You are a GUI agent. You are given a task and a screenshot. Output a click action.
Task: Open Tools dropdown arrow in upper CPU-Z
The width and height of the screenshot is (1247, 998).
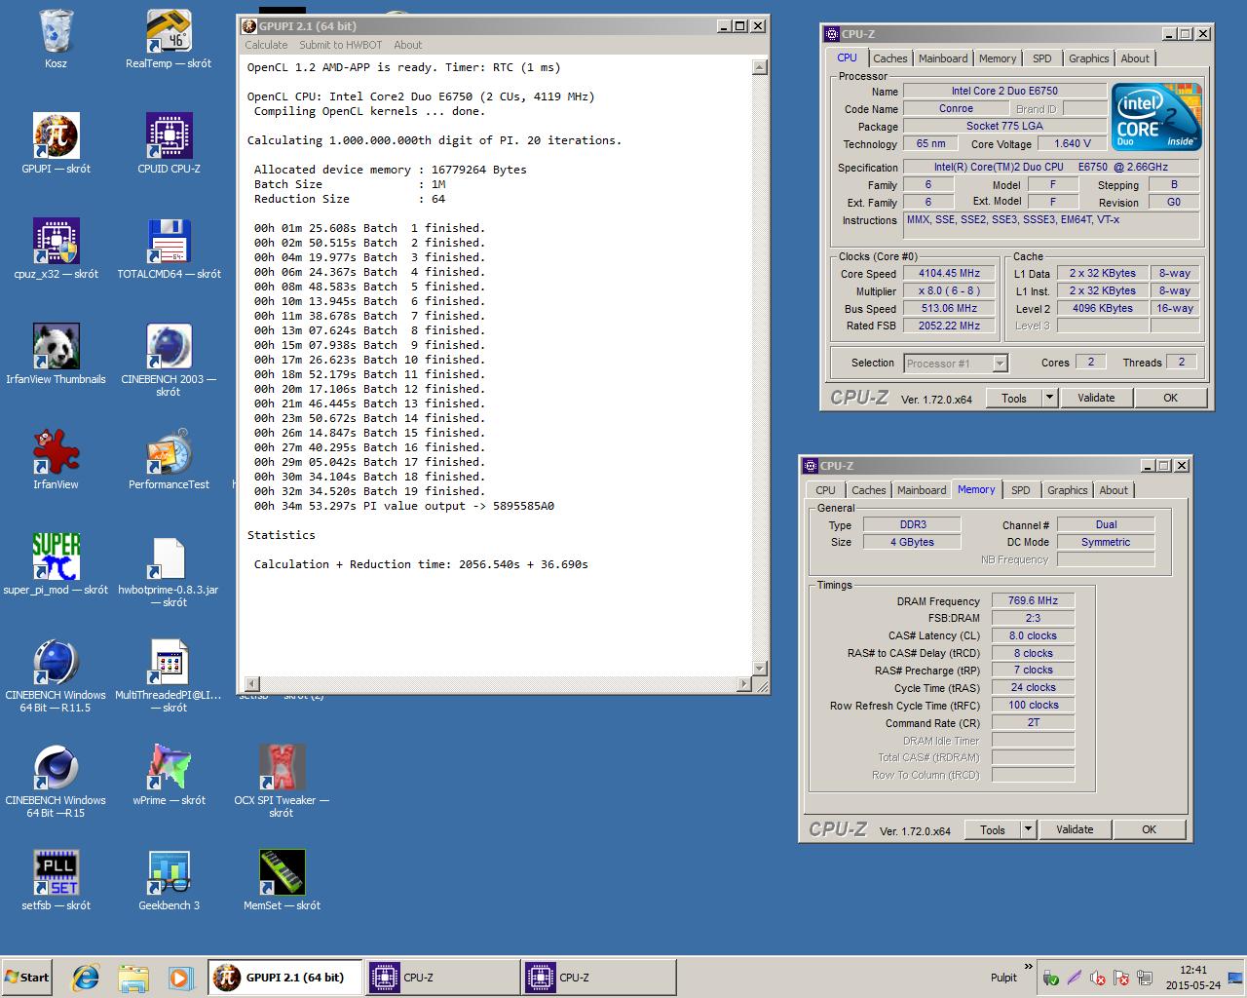click(1049, 398)
